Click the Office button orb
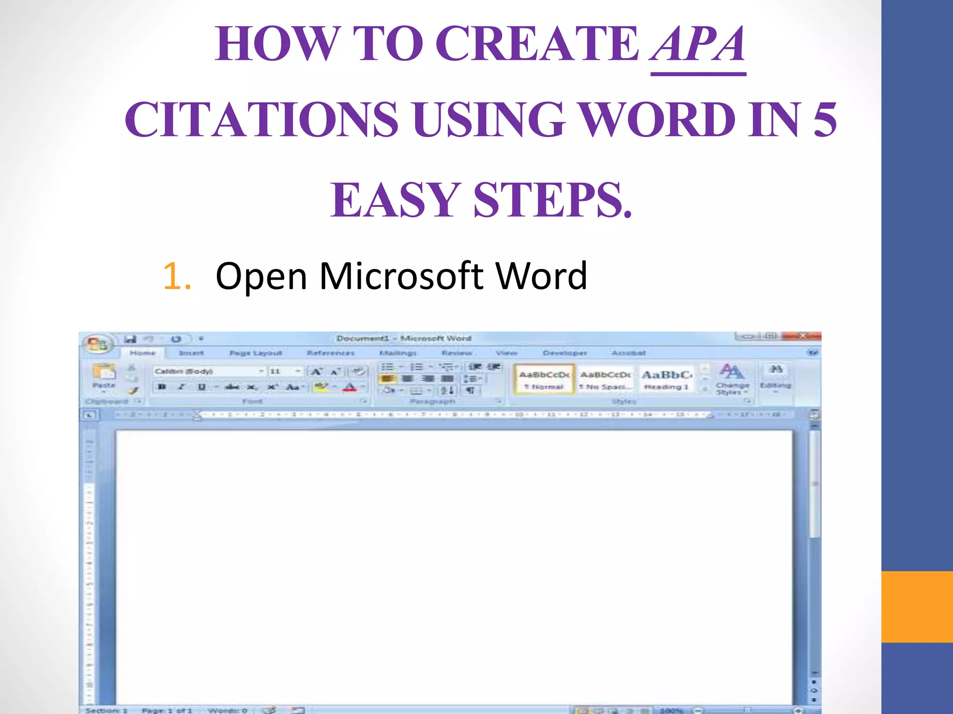The width and height of the screenshot is (953, 714). (97, 344)
